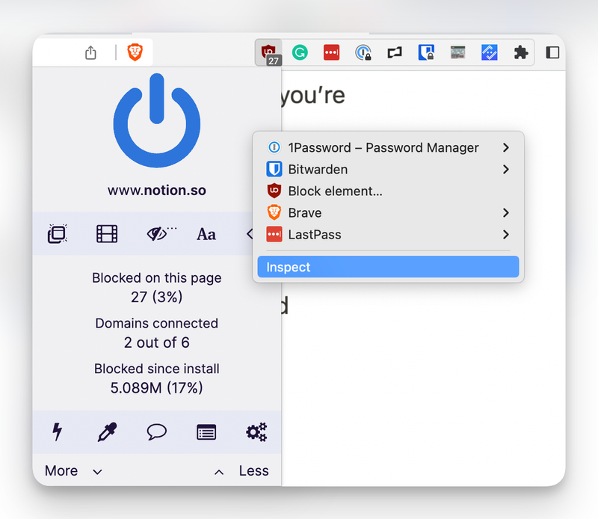Open the uBlock dashboard gears icon
Screen dimensions: 598x519
[x=256, y=432]
